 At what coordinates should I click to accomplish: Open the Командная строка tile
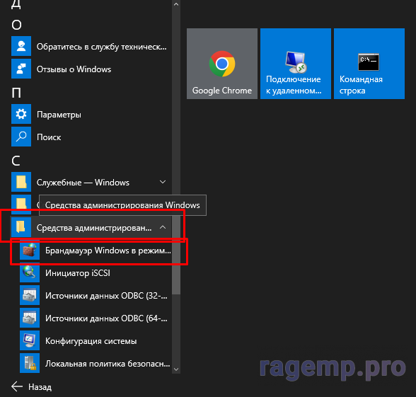click(x=369, y=64)
